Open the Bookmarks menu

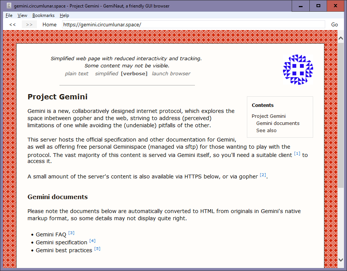pyautogui.click(x=43, y=15)
